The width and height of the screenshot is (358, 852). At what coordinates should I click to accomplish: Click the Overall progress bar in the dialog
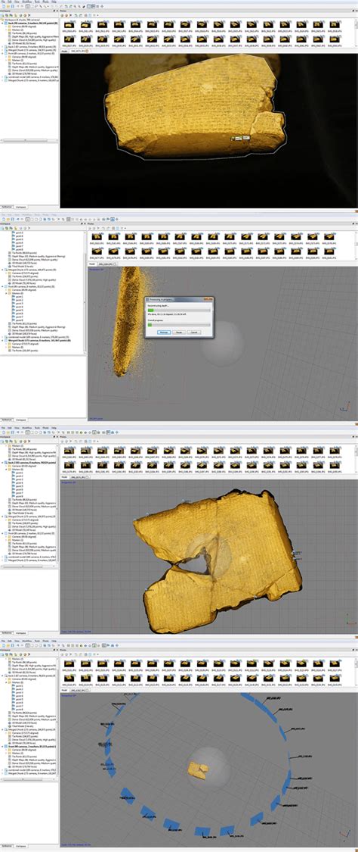pos(179,325)
